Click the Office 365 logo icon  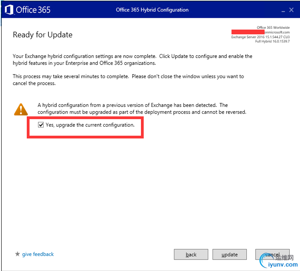[9, 9]
